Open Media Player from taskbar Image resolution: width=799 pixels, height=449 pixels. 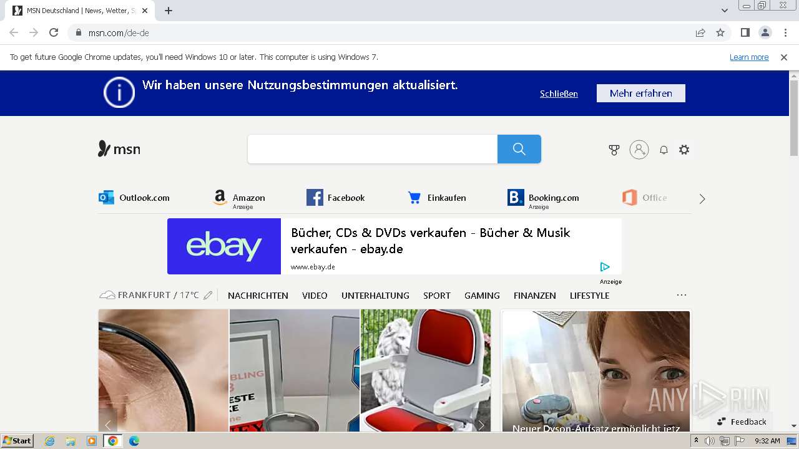coord(92,441)
